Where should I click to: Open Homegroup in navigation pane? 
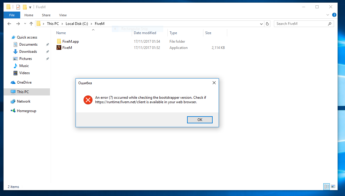tap(26, 111)
